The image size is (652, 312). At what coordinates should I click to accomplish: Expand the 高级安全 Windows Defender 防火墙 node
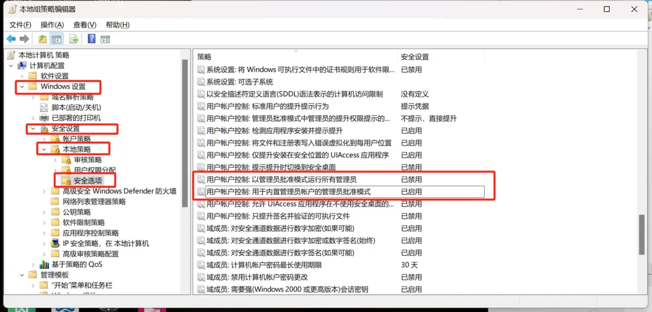(44, 191)
